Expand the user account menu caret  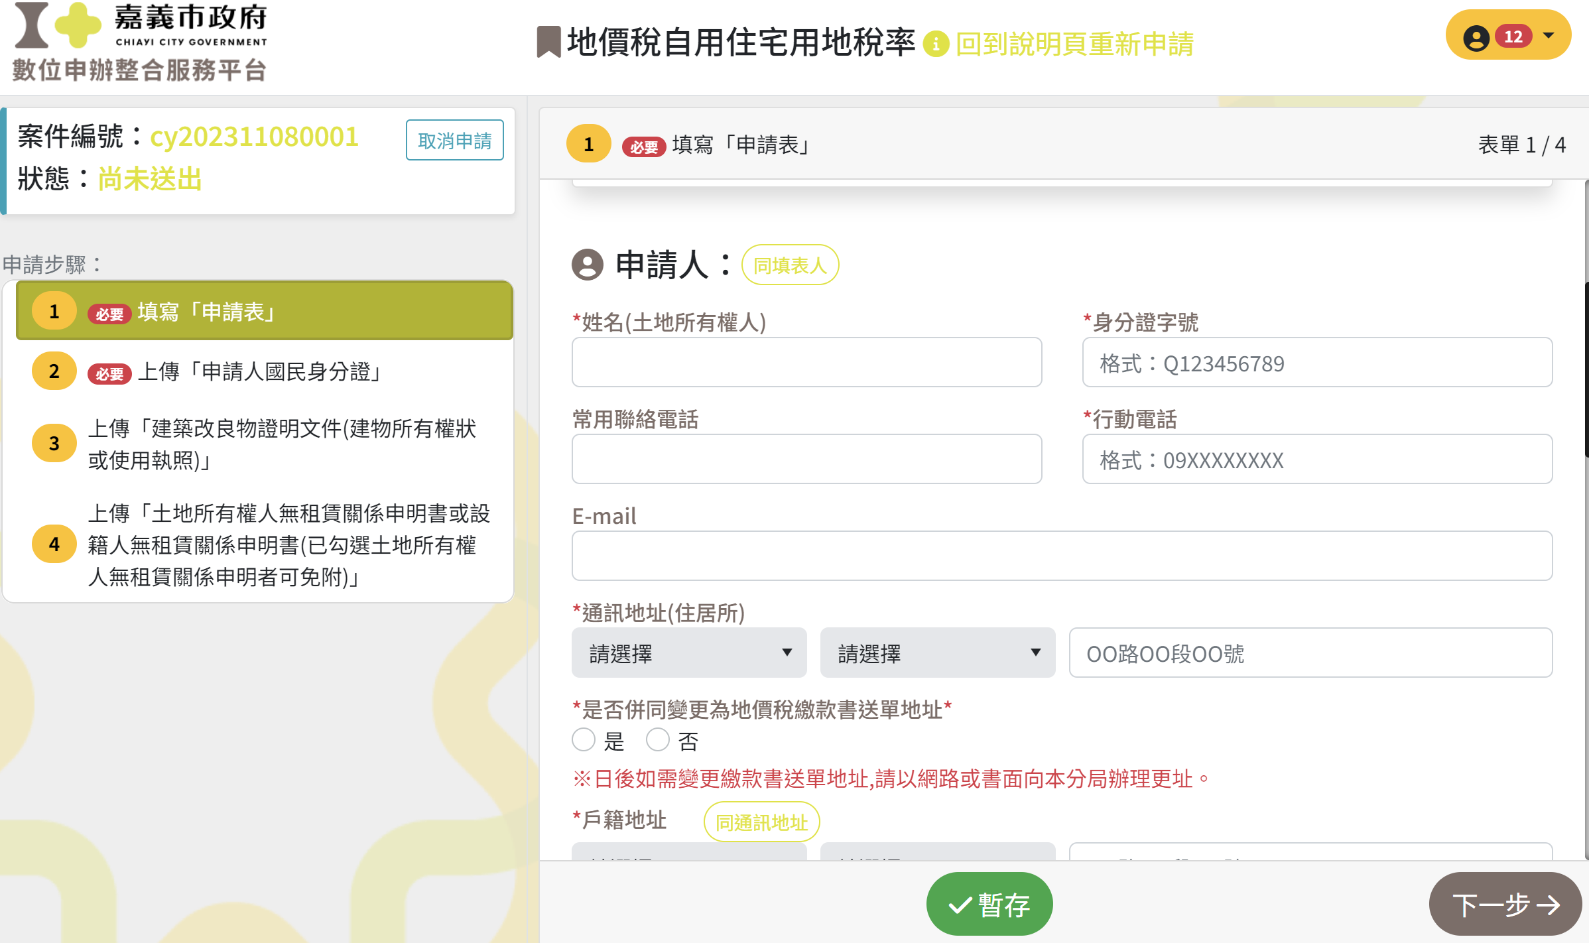tap(1549, 36)
